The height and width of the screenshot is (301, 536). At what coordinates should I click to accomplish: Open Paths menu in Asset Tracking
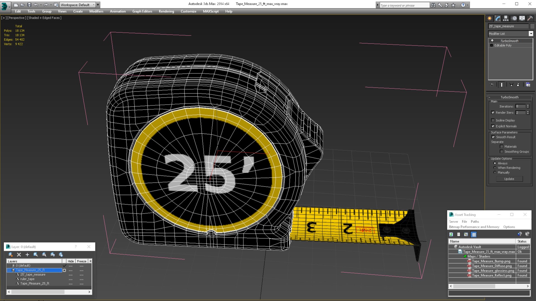coord(475,222)
